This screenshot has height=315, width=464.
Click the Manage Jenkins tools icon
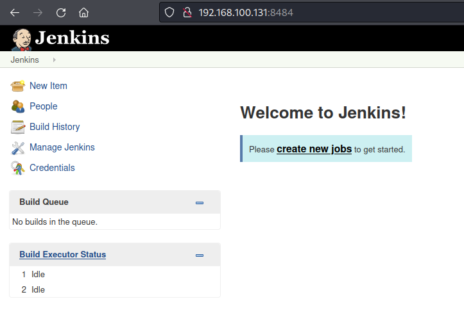point(18,147)
